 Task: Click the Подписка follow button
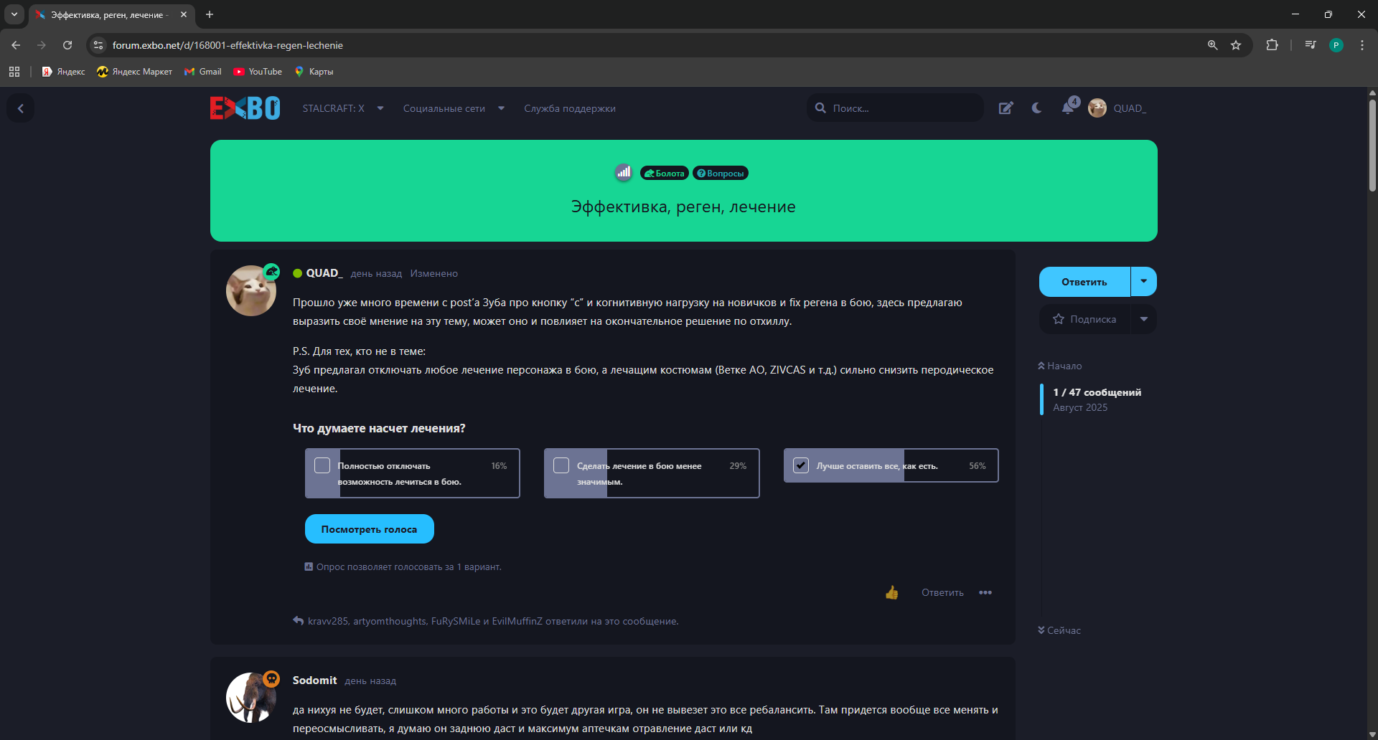pyautogui.click(x=1084, y=319)
